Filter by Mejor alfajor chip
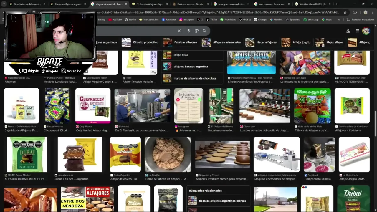The height and width of the screenshot is (212, 377). point(329,42)
